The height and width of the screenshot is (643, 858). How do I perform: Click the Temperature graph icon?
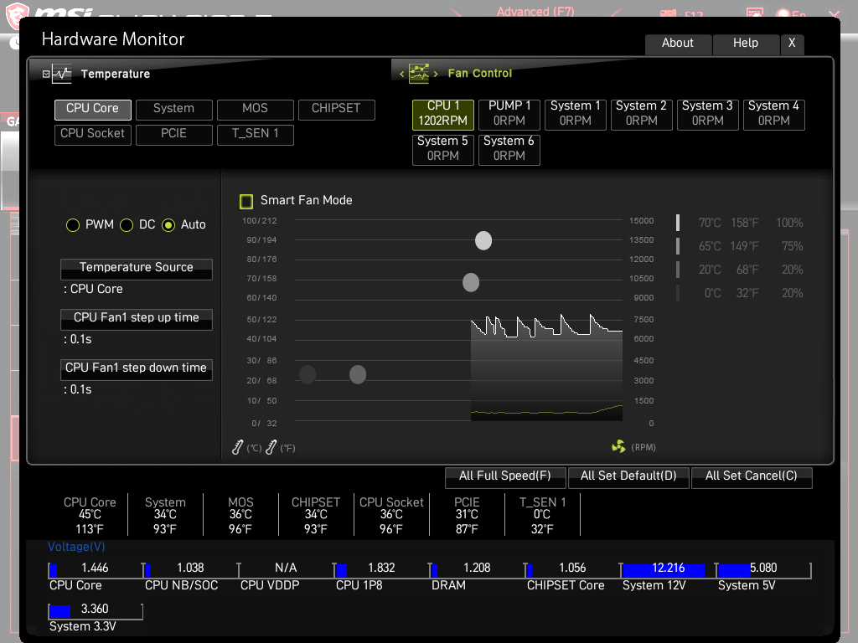pyautogui.click(x=62, y=74)
